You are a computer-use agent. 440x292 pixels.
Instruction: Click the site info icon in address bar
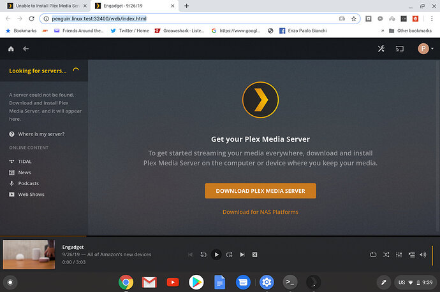(x=46, y=18)
